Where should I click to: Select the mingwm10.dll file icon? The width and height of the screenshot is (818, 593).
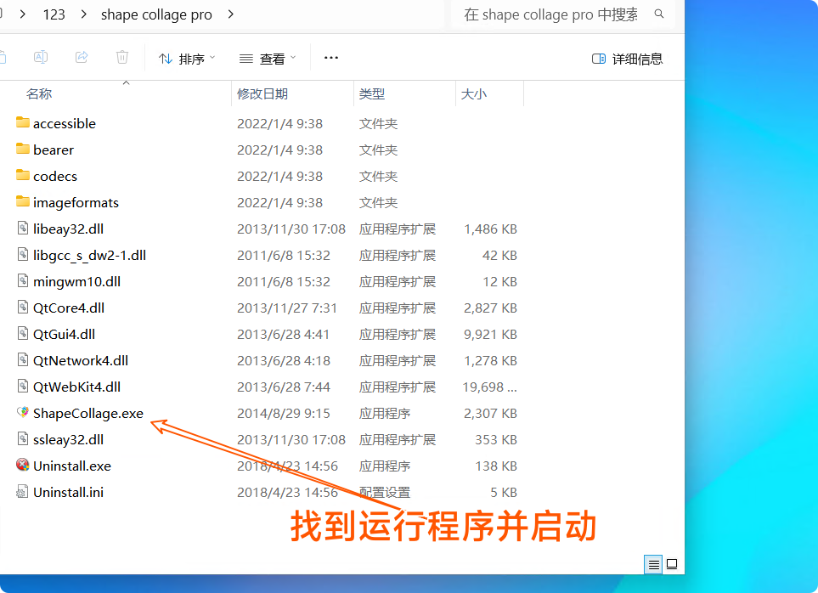click(22, 280)
